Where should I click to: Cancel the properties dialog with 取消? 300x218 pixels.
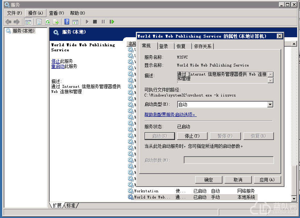pyautogui.click(x=238, y=180)
